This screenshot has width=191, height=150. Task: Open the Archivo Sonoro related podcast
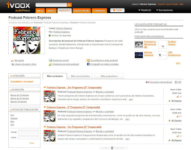[172, 43]
